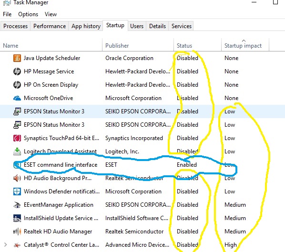Switch to the Services tab
Viewport: 285px width, 252px height.
pos(182,26)
